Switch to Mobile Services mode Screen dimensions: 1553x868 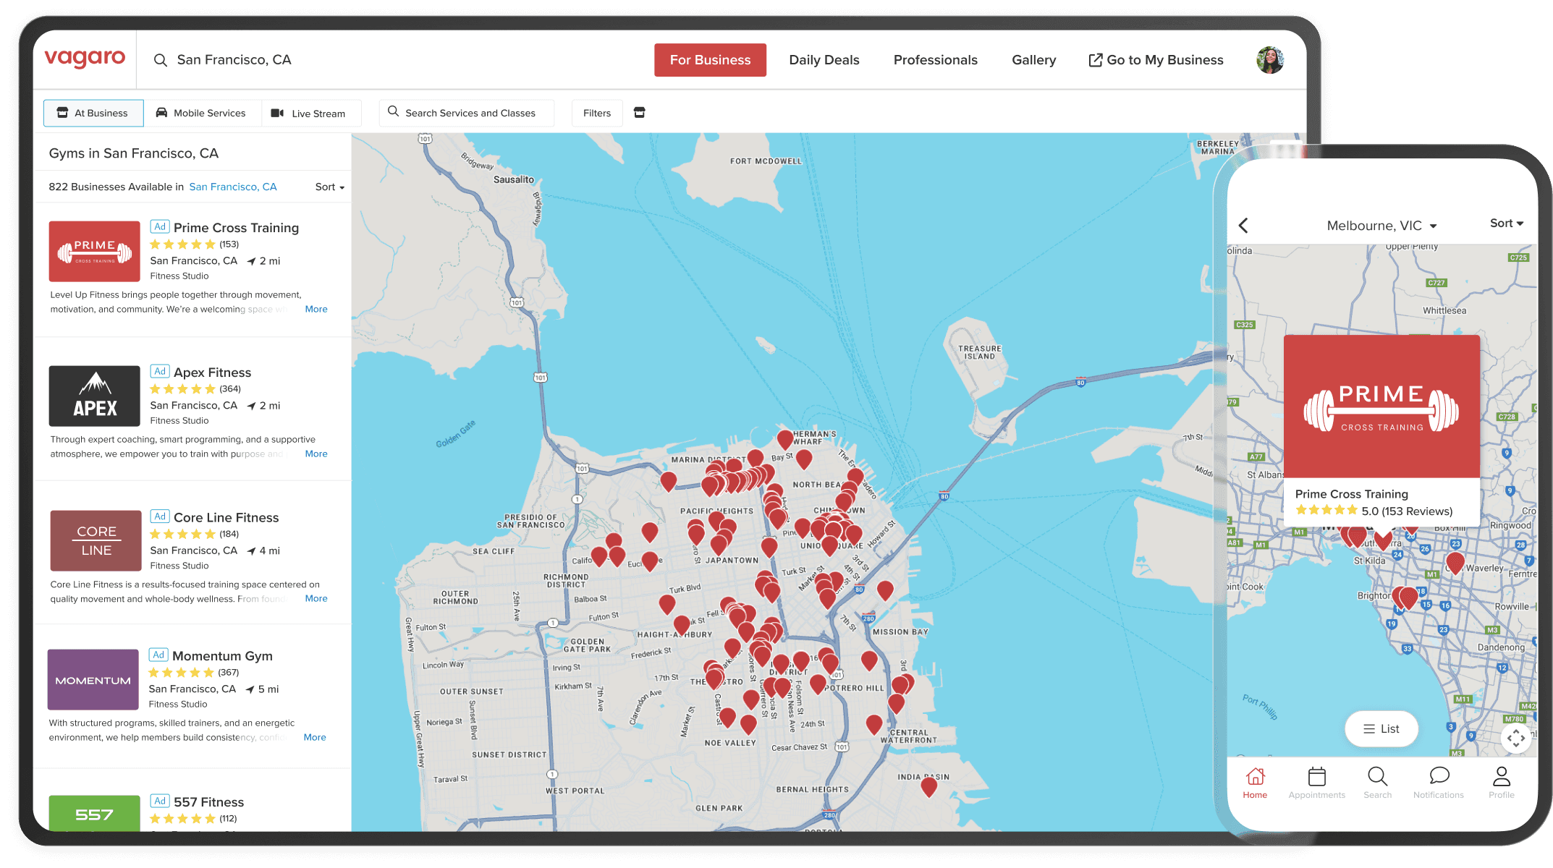pos(202,113)
